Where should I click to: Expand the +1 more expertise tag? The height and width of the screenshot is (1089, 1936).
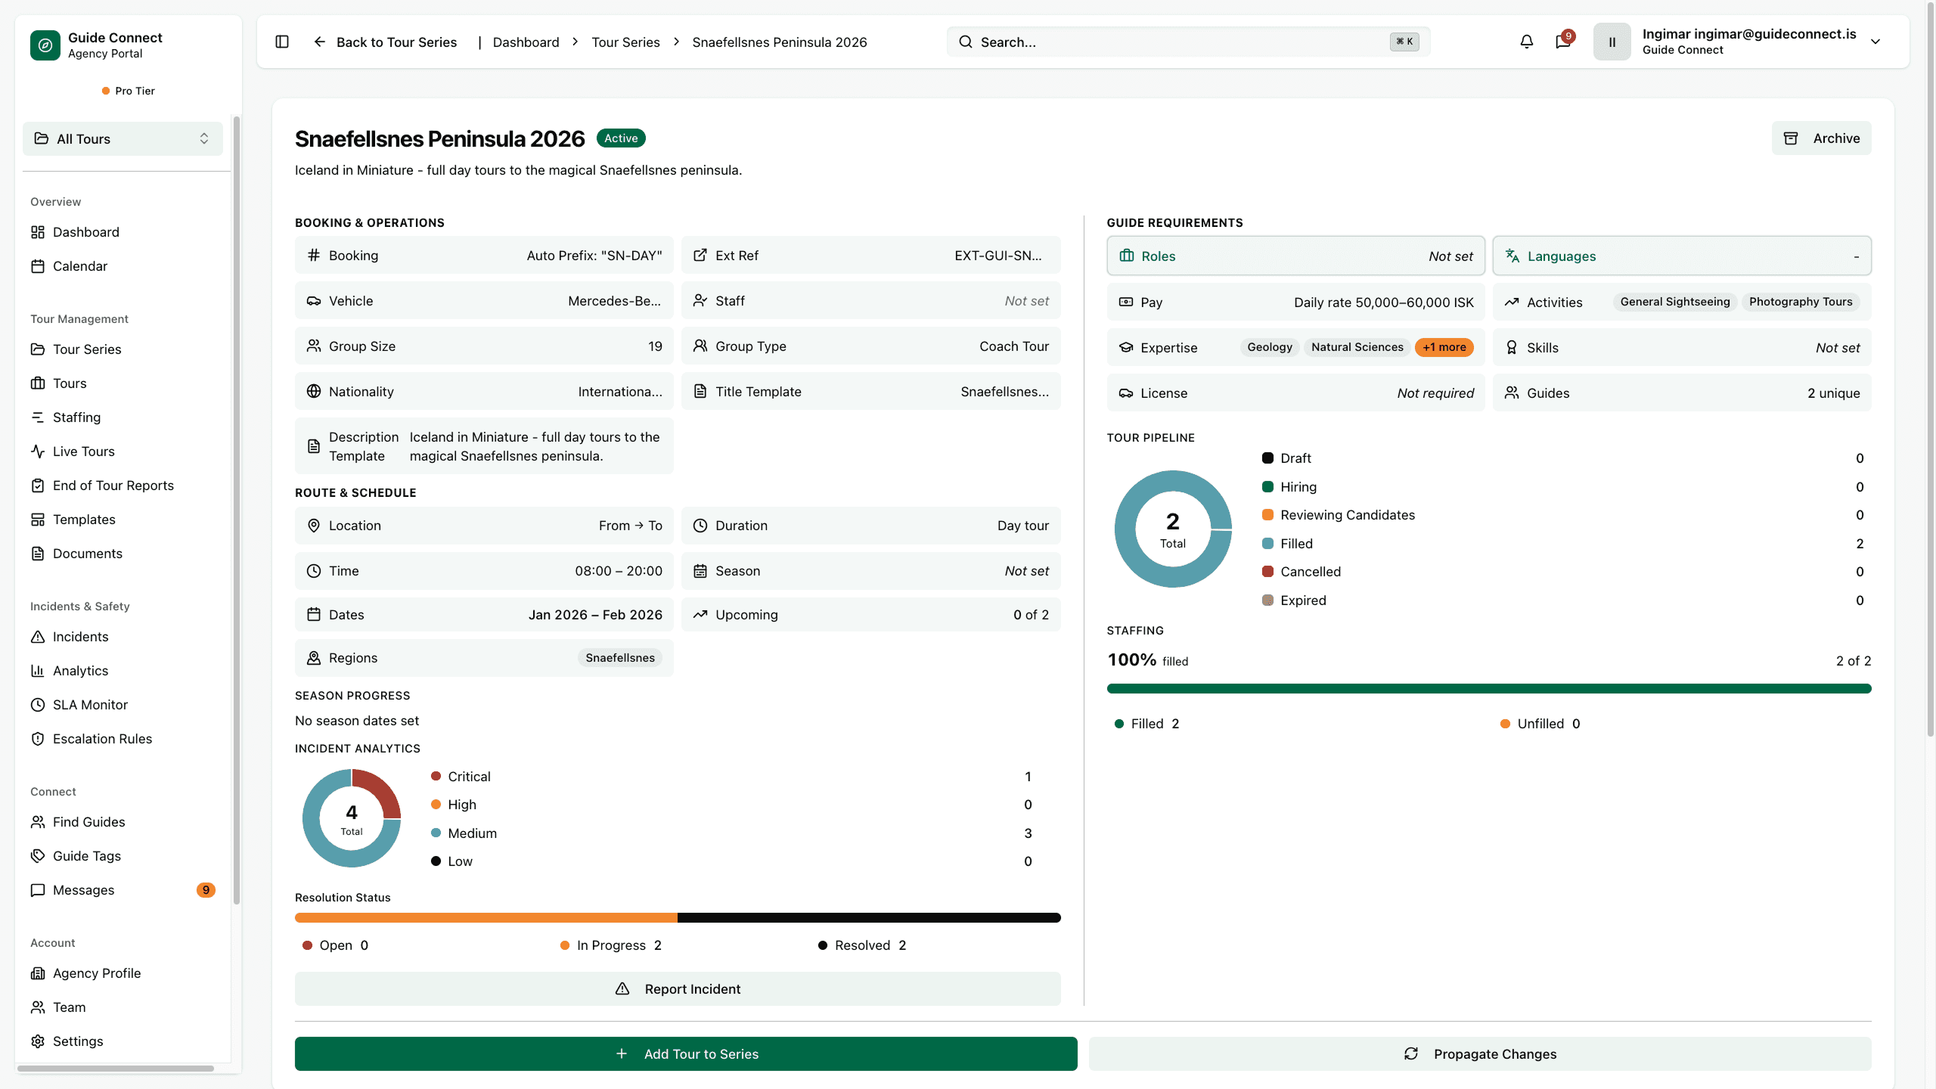(x=1444, y=347)
